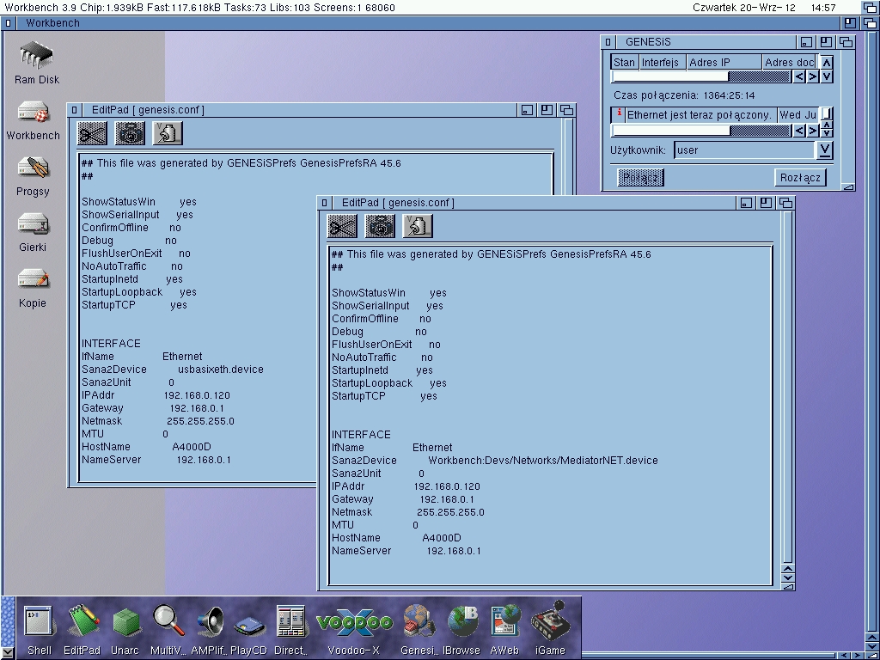Click the Użytkownik user text field
Viewport: 880px width, 660px height.
click(745, 150)
